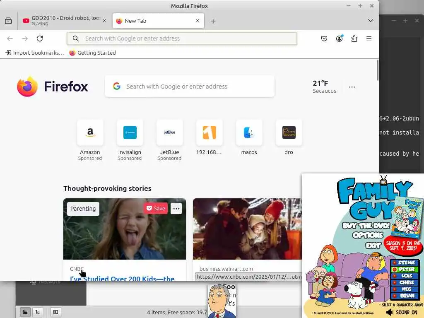Open a new tab with the plus button
This screenshot has height=318, width=424.
pyautogui.click(x=213, y=21)
